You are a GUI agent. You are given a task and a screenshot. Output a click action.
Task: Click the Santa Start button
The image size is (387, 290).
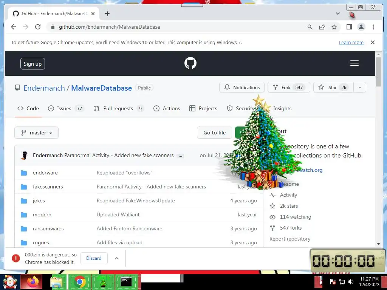[10, 282]
